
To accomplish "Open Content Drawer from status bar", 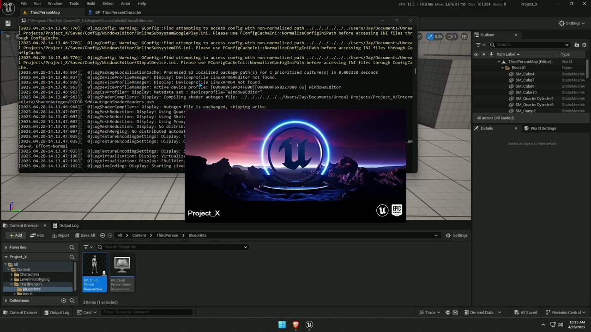I will 20,312.
